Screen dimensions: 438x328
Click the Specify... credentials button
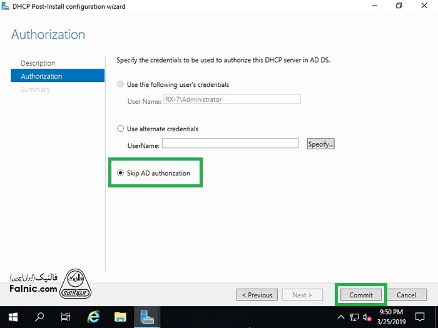coord(320,144)
